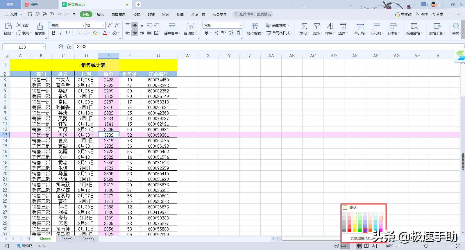Select the magenta swatch in color popup

click(381, 230)
